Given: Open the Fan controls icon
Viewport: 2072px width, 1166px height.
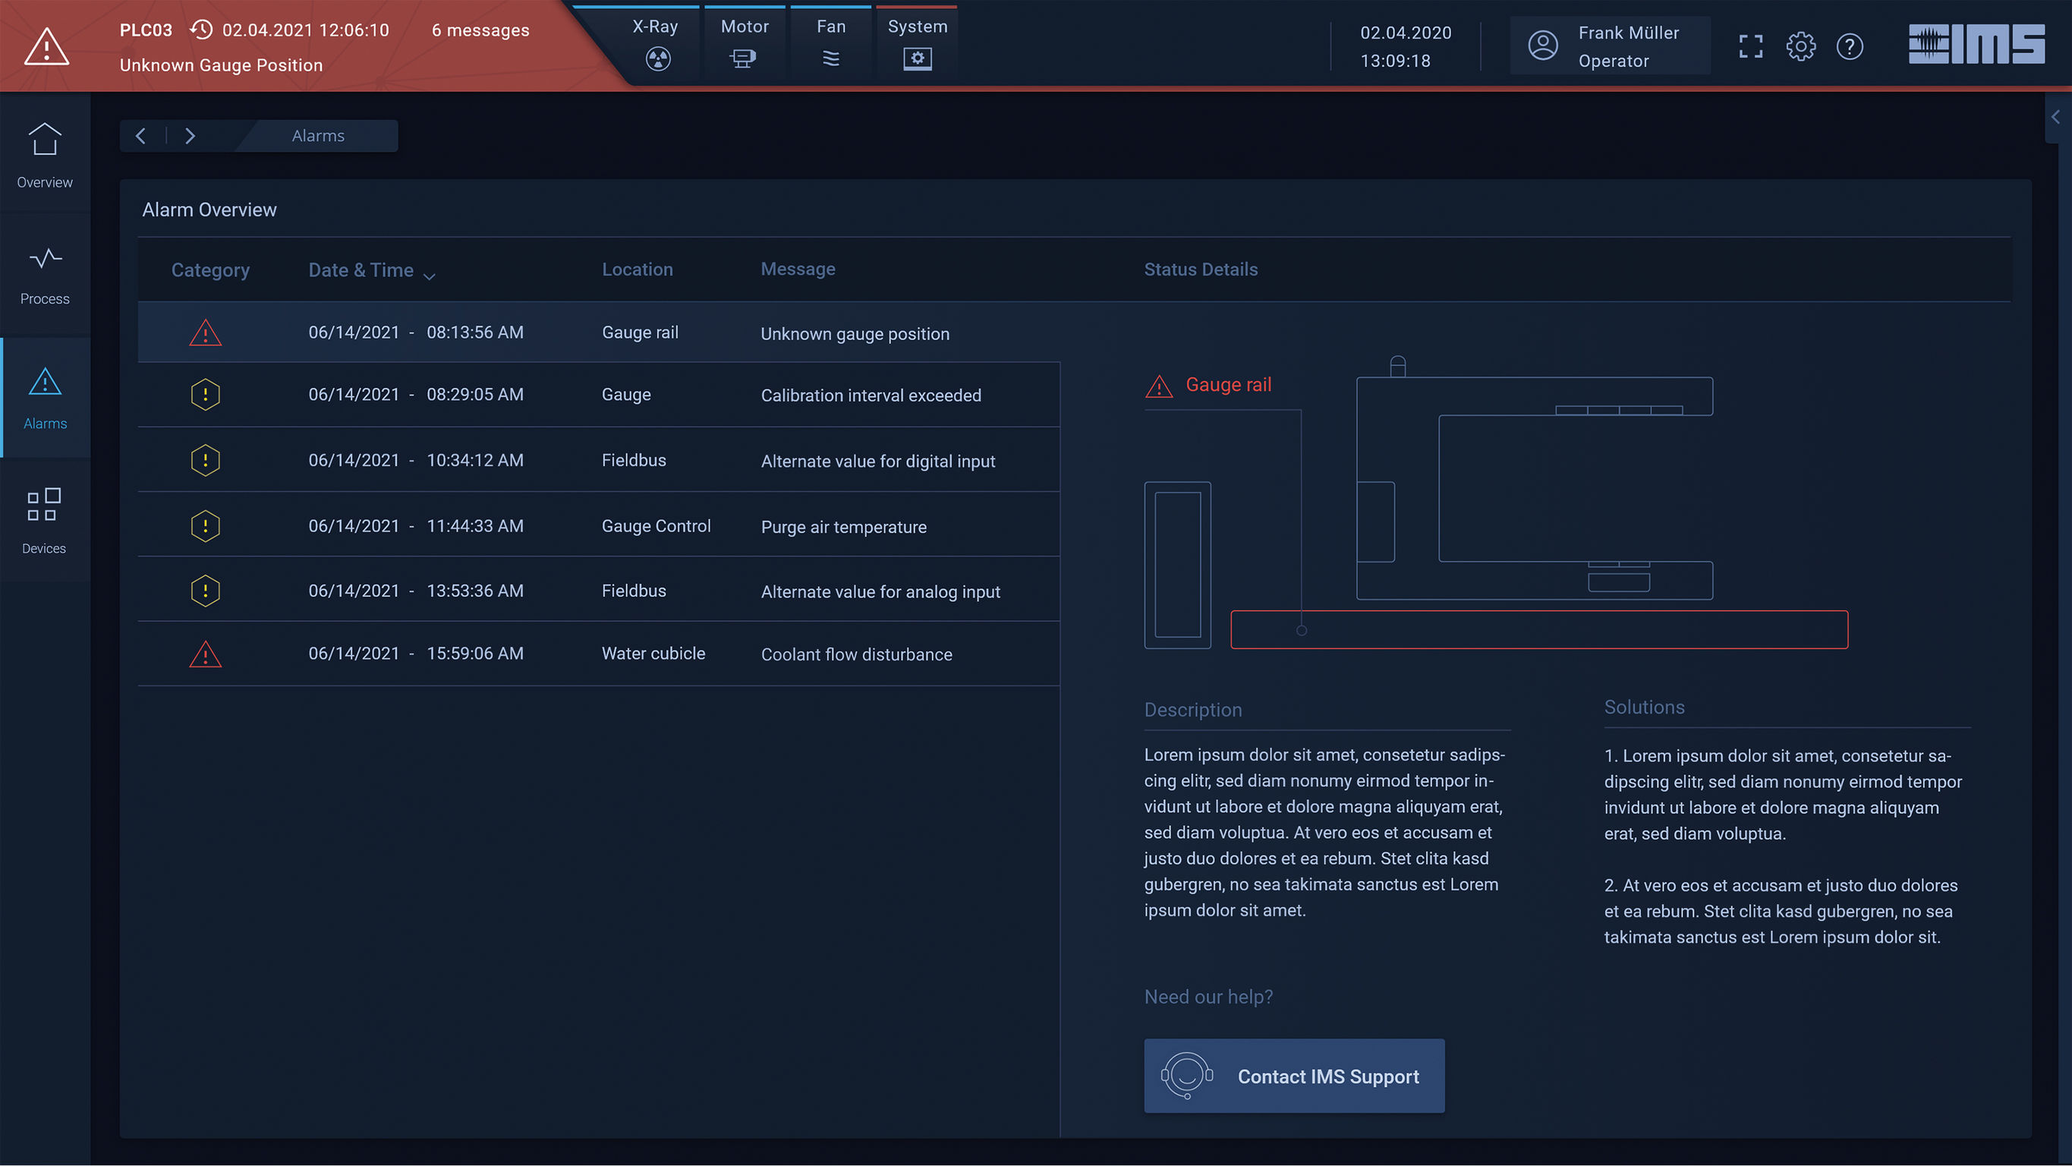Looking at the screenshot, I should [830, 58].
